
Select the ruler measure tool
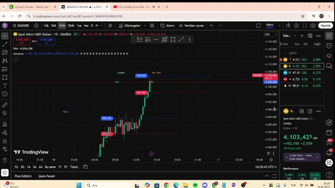(5, 105)
